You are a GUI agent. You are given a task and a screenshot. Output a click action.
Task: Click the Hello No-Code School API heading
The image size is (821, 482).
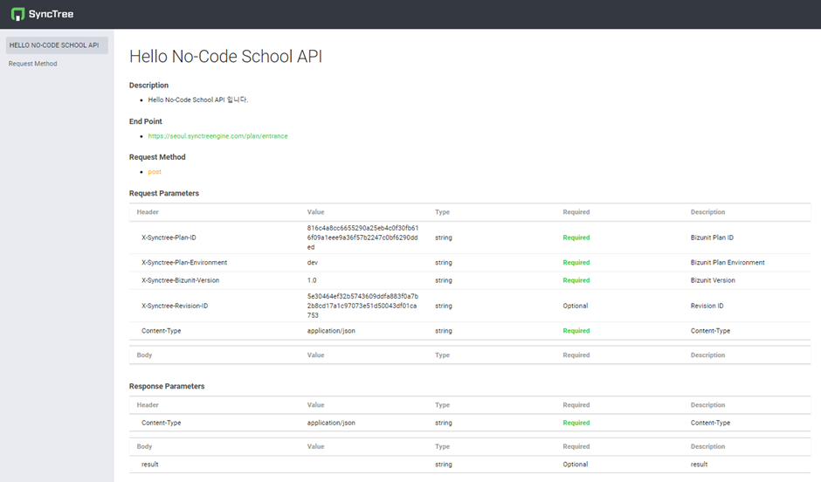[x=225, y=57]
